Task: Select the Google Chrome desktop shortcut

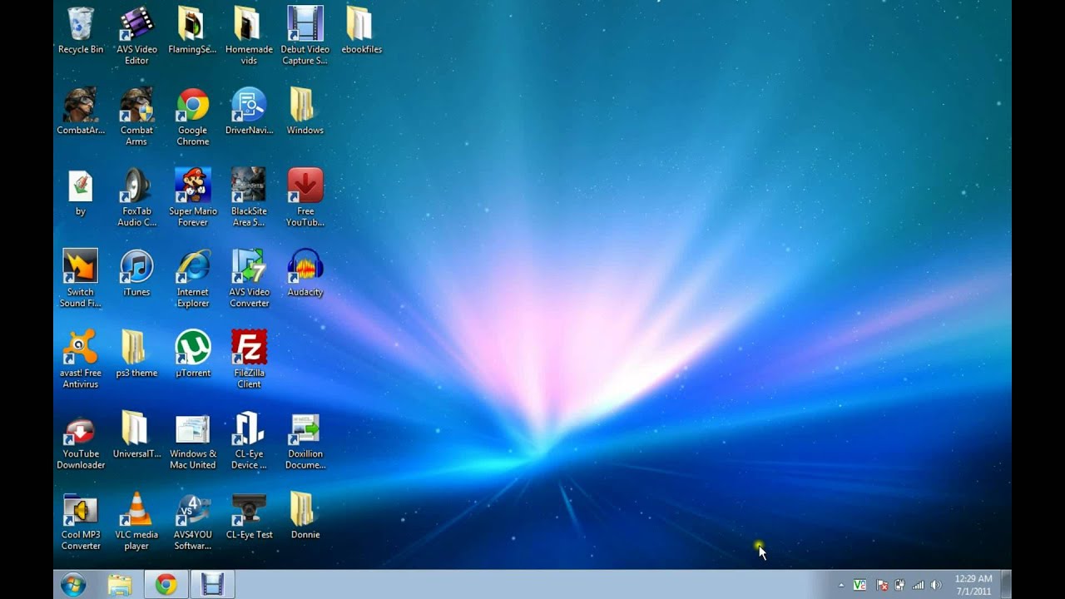Action: (192, 116)
